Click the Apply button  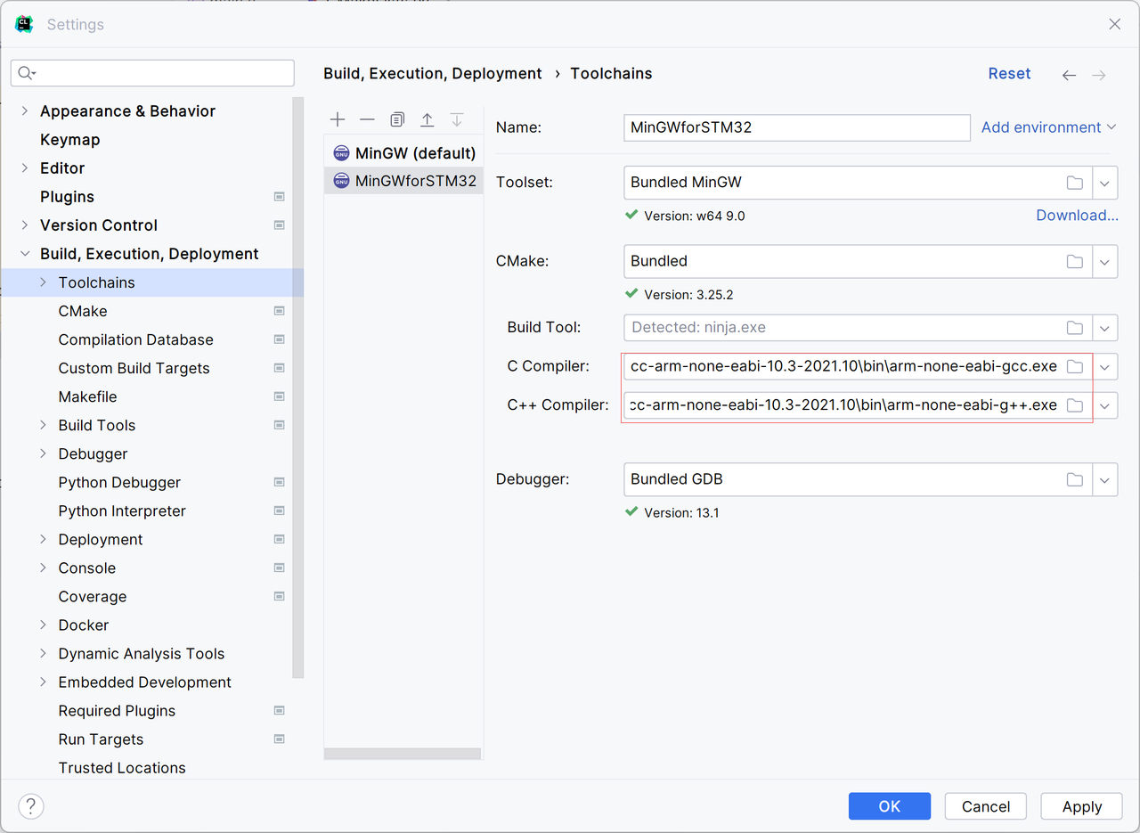coord(1081,806)
